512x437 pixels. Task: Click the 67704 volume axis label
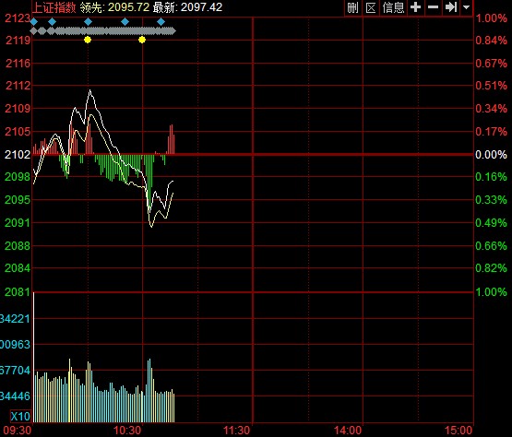pos(15,371)
